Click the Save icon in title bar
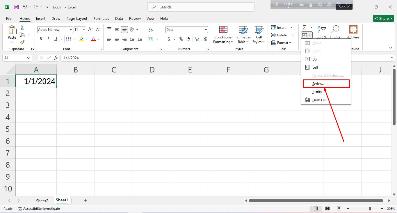Screen dimensions: 397x213 pos(16,7)
